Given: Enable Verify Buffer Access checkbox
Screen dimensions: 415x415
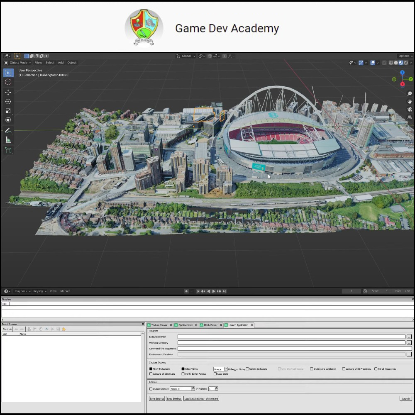Looking at the screenshot, I should pyautogui.click(x=183, y=374).
